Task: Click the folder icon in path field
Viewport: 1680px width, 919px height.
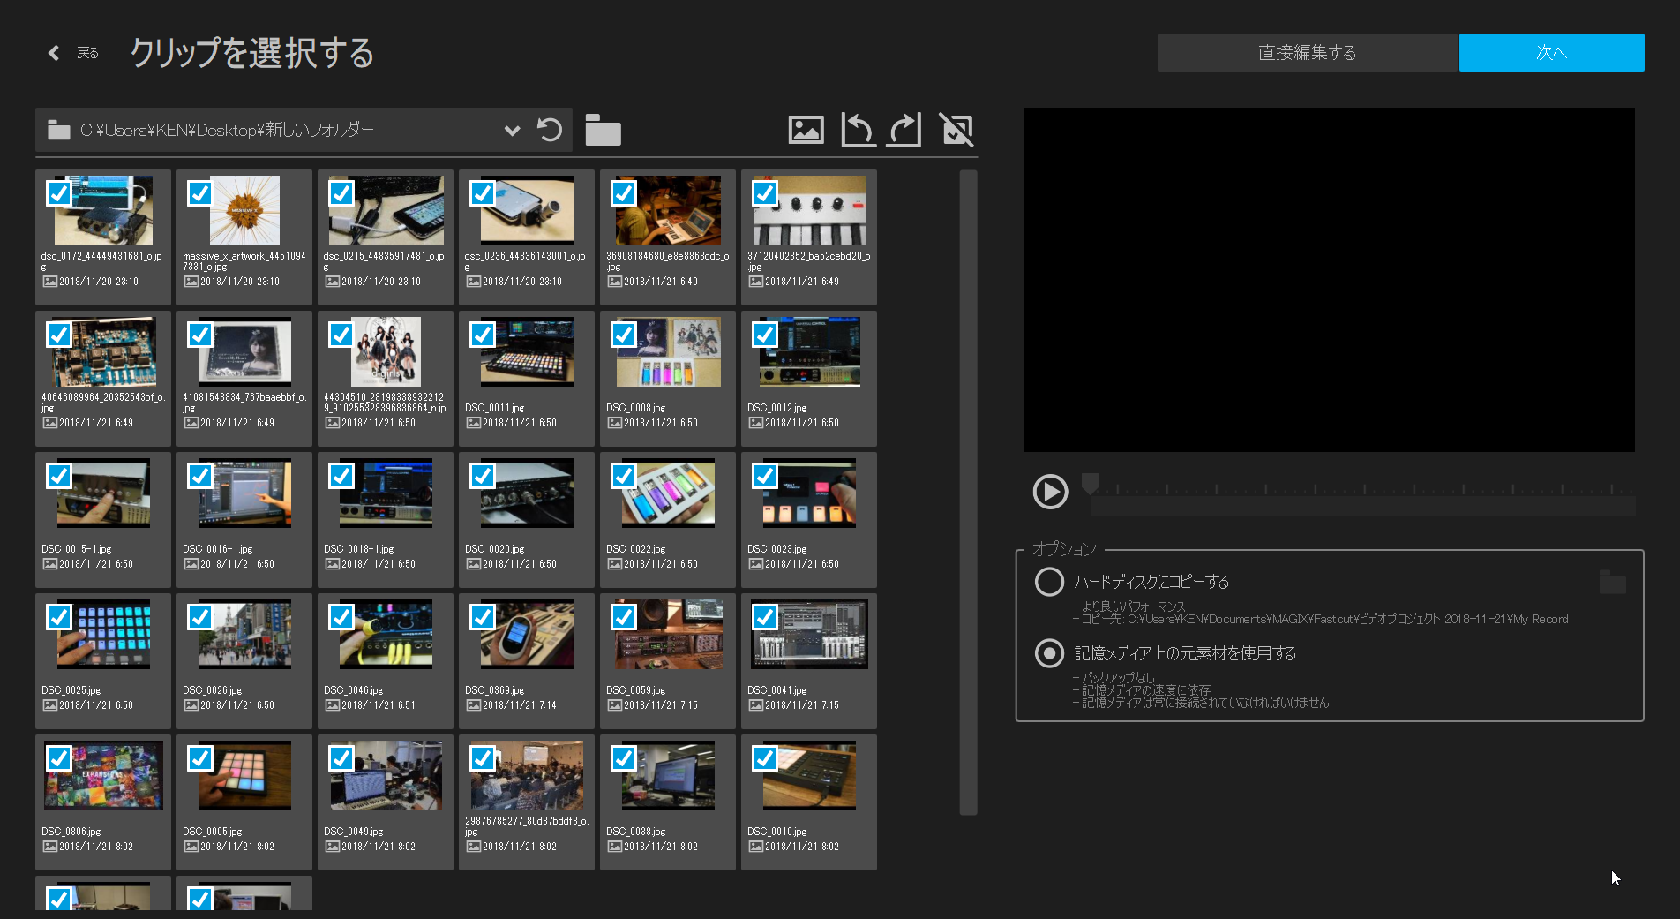Action: tap(59, 131)
